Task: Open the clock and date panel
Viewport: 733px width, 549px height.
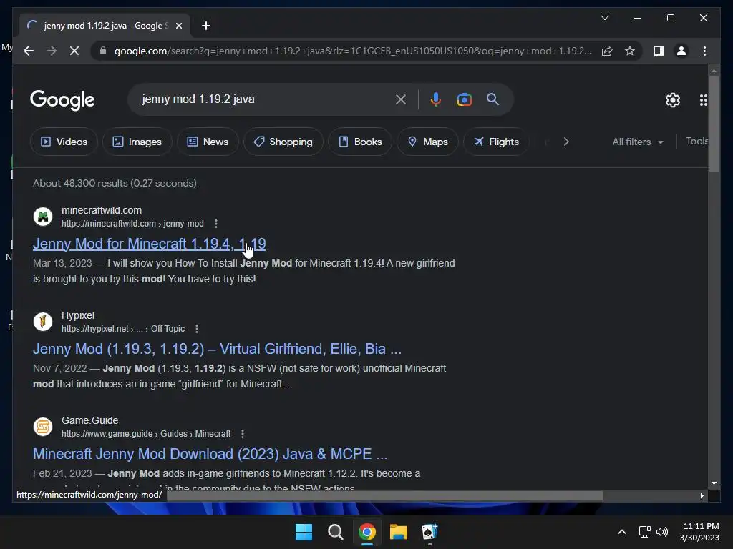Action: [x=699, y=532]
